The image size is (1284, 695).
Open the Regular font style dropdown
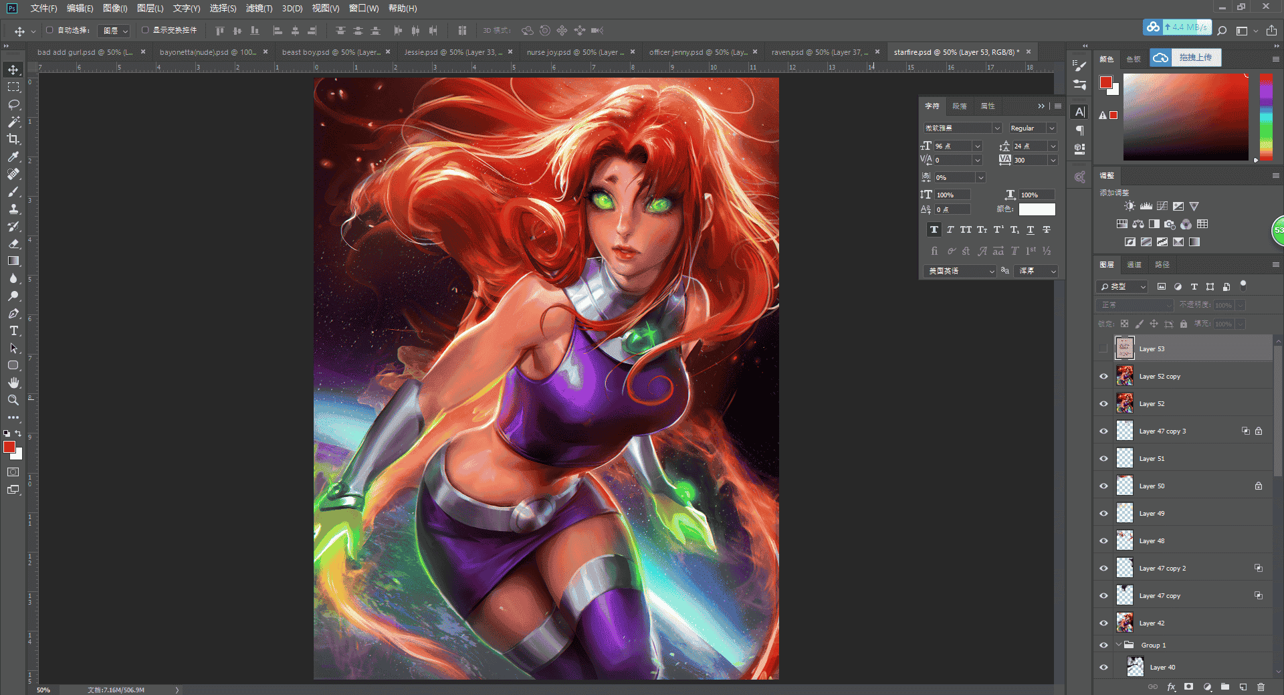tap(1033, 128)
